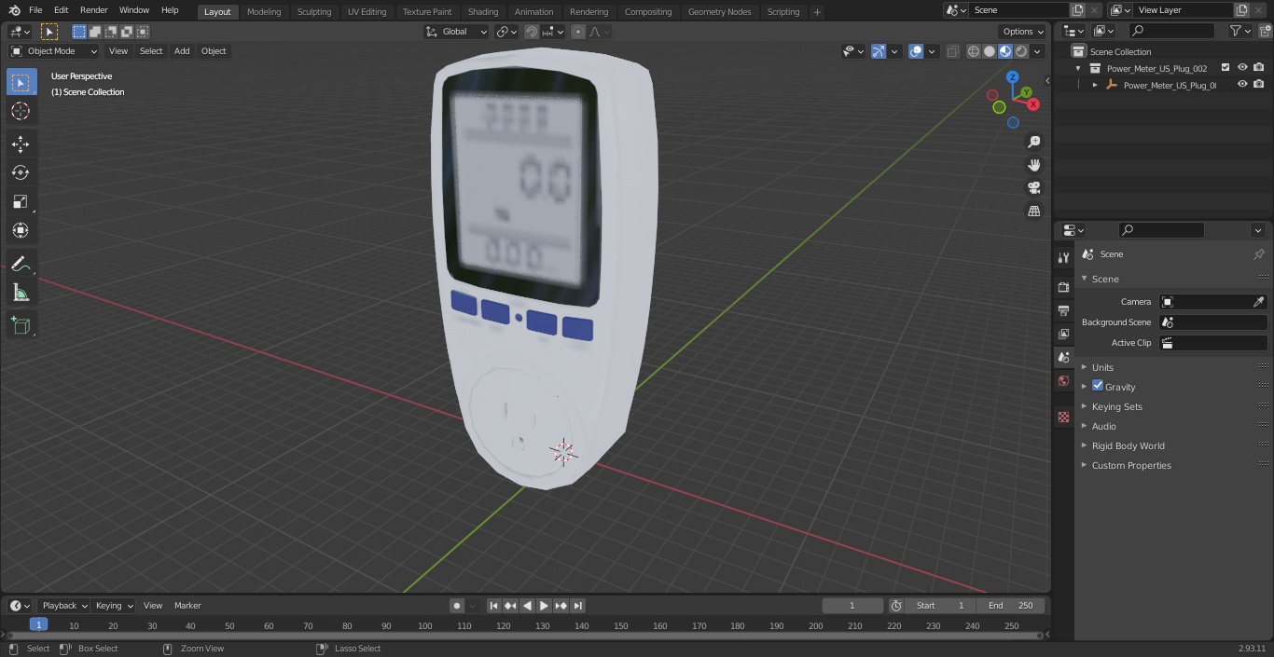Play the animation forward
The width and height of the screenshot is (1274, 657).
(x=544, y=606)
